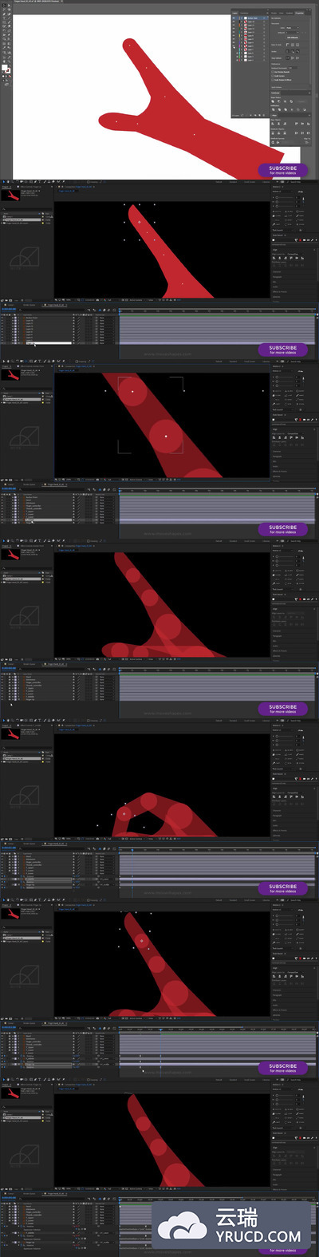This screenshot has width=319, height=1257.
Task: Click the SUBSCRIBE button over the Illustrator canvas
Action: 282,170
